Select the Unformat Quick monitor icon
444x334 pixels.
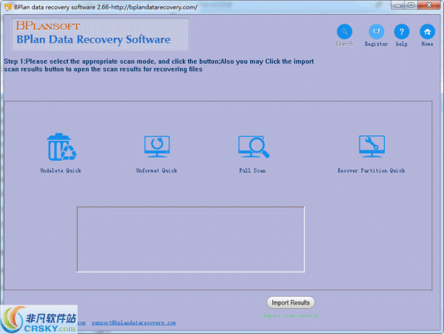point(157,146)
